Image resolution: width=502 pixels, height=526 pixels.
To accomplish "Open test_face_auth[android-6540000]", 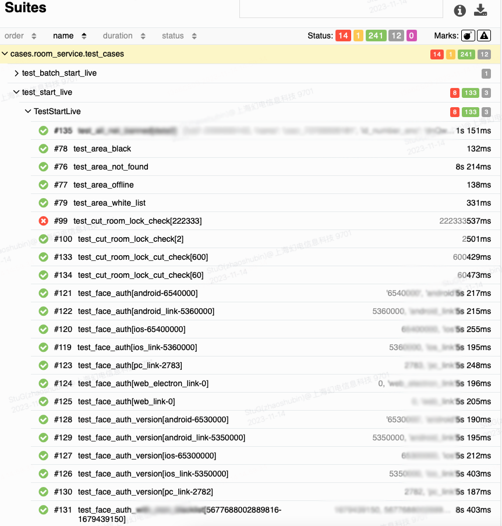I will [266, 293].
